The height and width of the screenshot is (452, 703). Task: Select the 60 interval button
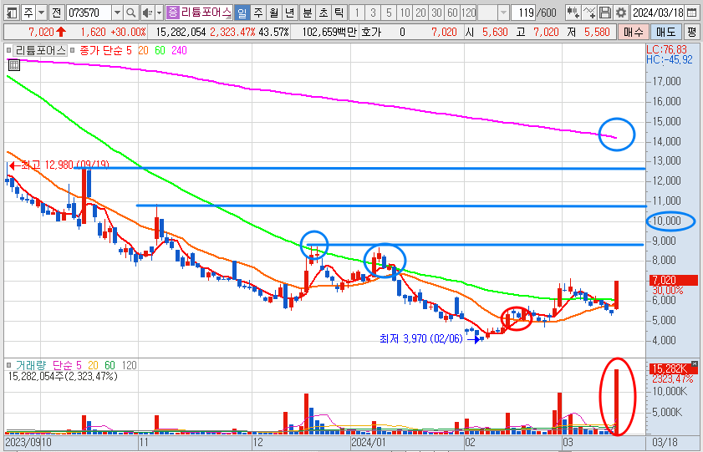(452, 13)
